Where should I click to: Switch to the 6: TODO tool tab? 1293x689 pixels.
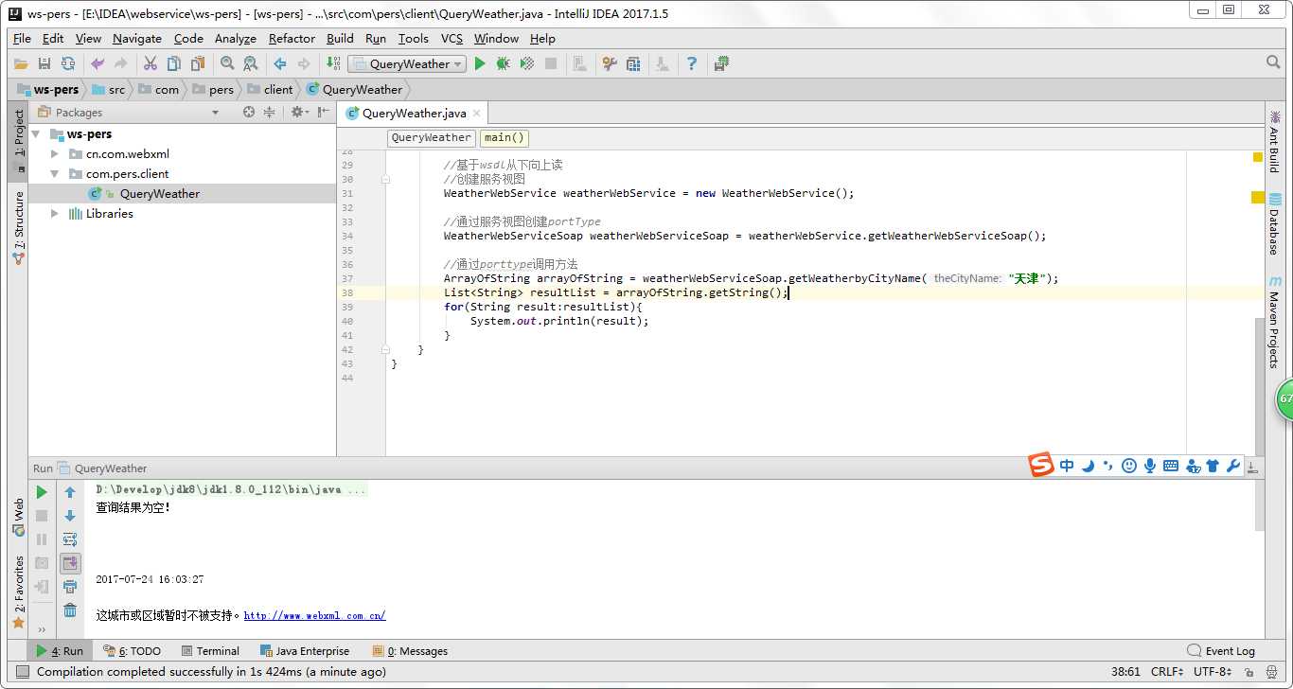(x=132, y=651)
